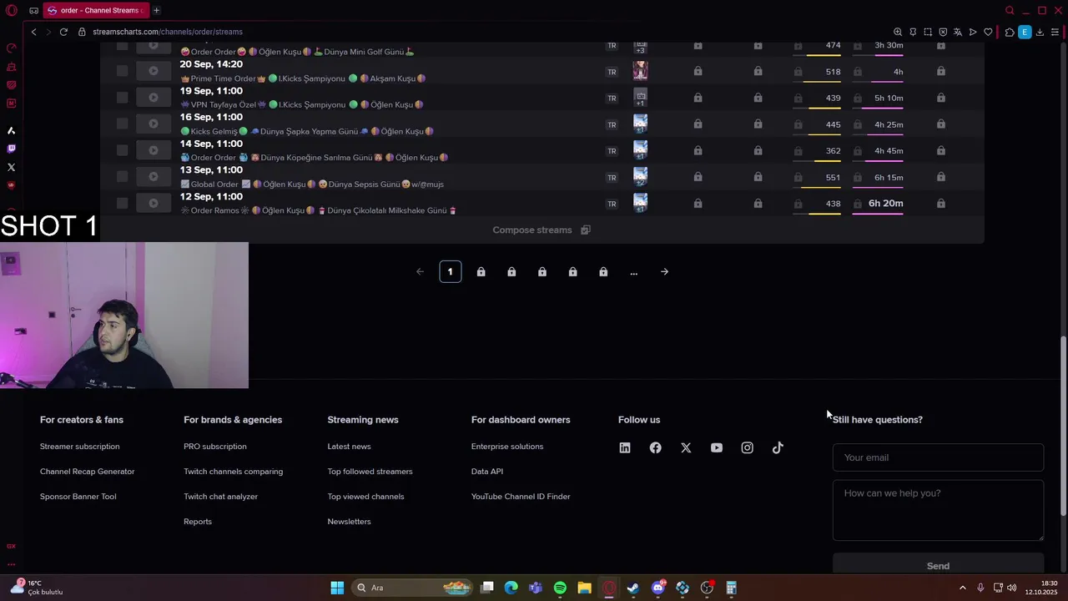Tick checkbox for 12 Sep, 11:00 stream
Image resolution: width=1068 pixels, height=601 pixels.
click(122, 203)
